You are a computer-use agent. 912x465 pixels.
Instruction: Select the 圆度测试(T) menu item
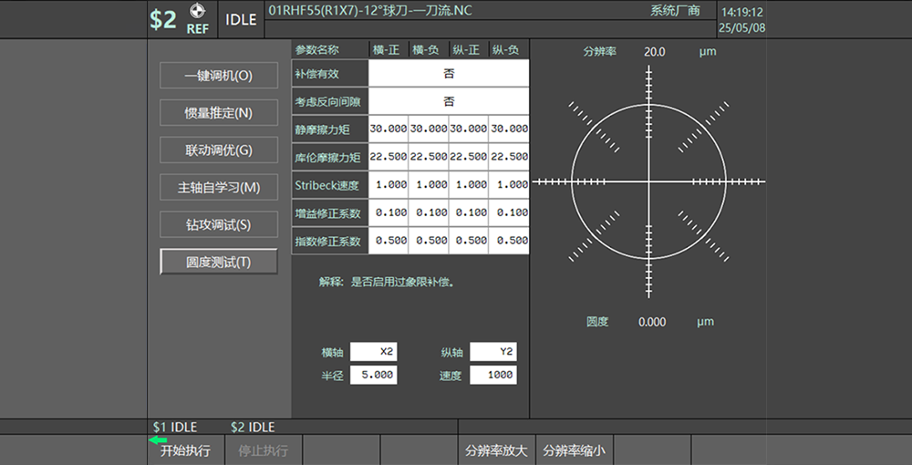(x=219, y=262)
